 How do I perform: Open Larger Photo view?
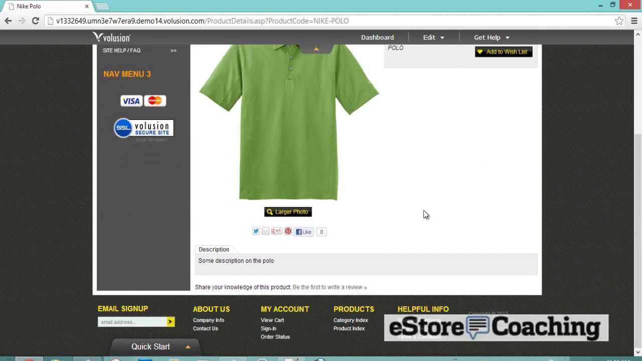[x=288, y=212]
